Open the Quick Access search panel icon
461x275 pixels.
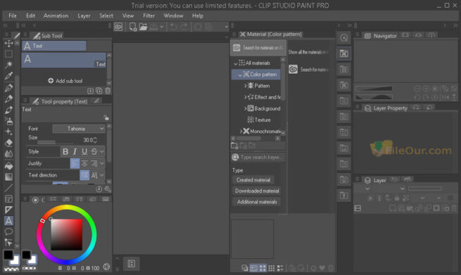[x=344, y=38]
